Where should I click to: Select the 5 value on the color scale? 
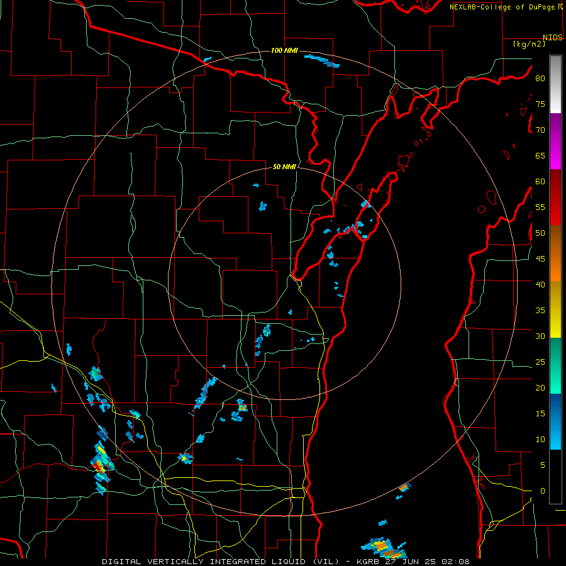543,465
